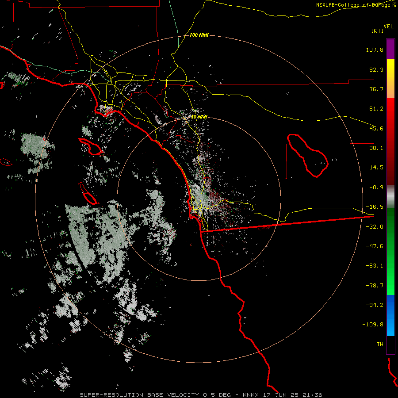Click the -94.2 velocity scale value
The width and height of the screenshot is (398, 398).
click(x=375, y=305)
